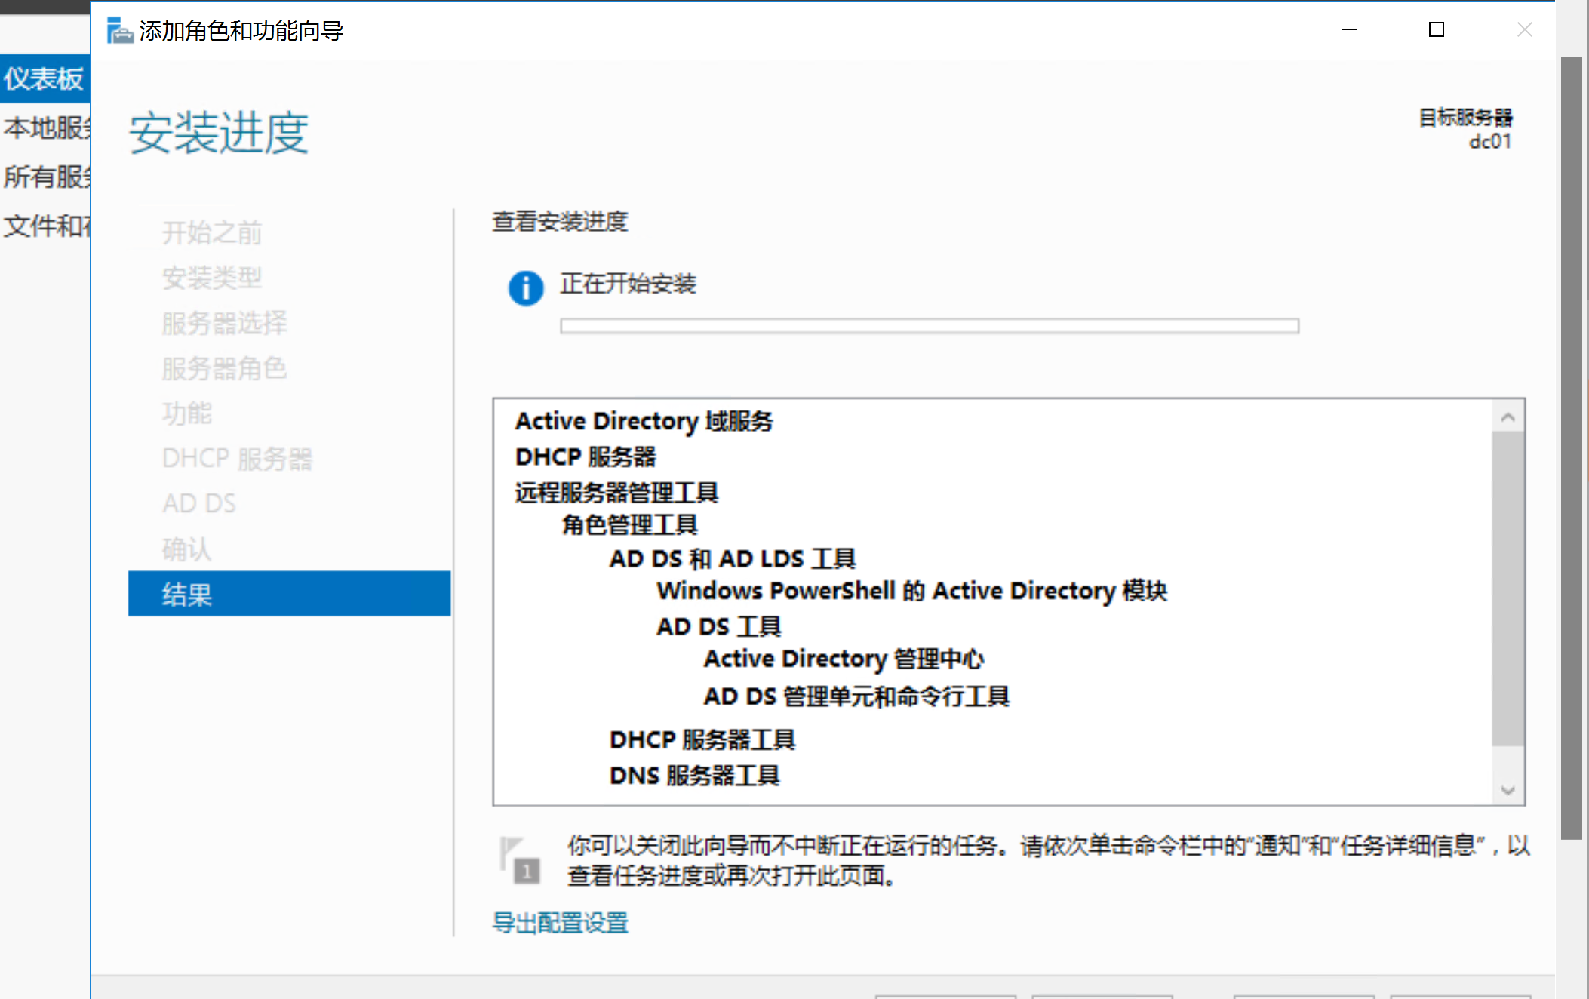Select the AD DS wizard step
Viewport: 1589px width, 999px height.
click(x=199, y=503)
